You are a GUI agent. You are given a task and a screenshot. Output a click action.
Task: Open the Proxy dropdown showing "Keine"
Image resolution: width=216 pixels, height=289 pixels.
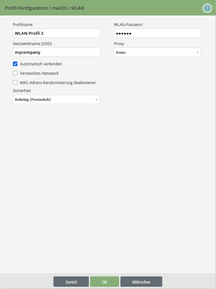tap(157, 52)
